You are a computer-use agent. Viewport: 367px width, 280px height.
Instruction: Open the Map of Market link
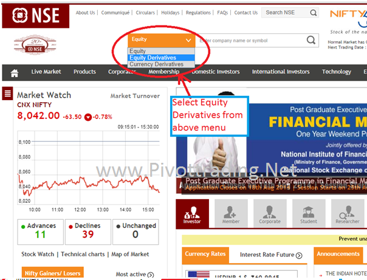tap(130, 254)
